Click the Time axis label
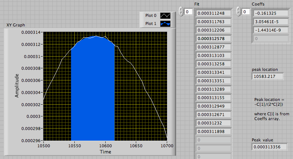The width and height of the screenshot is (293, 159). pyautogui.click(x=105, y=152)
